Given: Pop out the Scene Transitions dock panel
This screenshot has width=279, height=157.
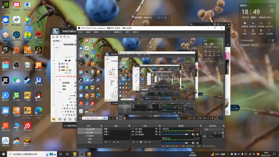Looking at the screenshot, I should (x=224, y=126).
